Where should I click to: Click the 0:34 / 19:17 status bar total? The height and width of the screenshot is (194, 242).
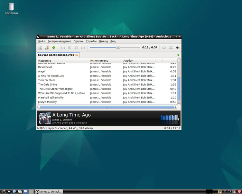[x=172, y=128]
